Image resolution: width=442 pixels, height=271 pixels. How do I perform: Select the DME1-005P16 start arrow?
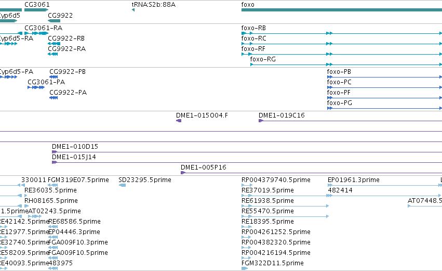183,173
